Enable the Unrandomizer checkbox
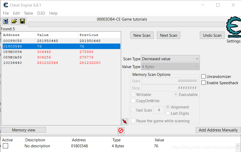Viewport: 241px width, 152px height. [203, 77]
